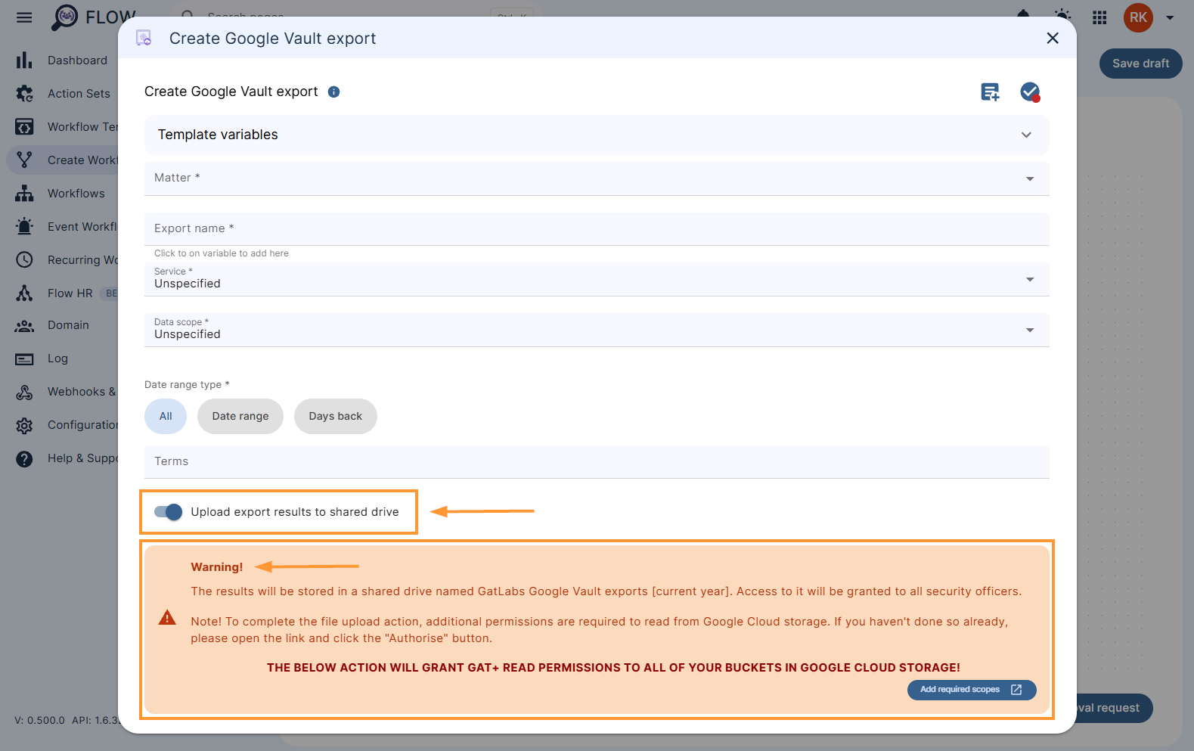Click the Flow HR icon
The image size is (1194, 751).
pyautogui.click(x=24, y=293)
